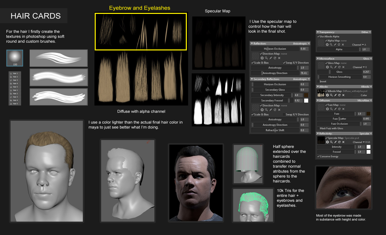
Task: Enable the Invert checkbox under Microsurface
Action: [318, 81]
